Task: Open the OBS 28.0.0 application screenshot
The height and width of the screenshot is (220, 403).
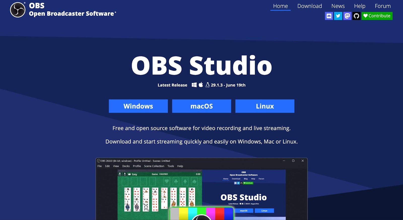Action: pyautogui.click(x=201, y=189)
